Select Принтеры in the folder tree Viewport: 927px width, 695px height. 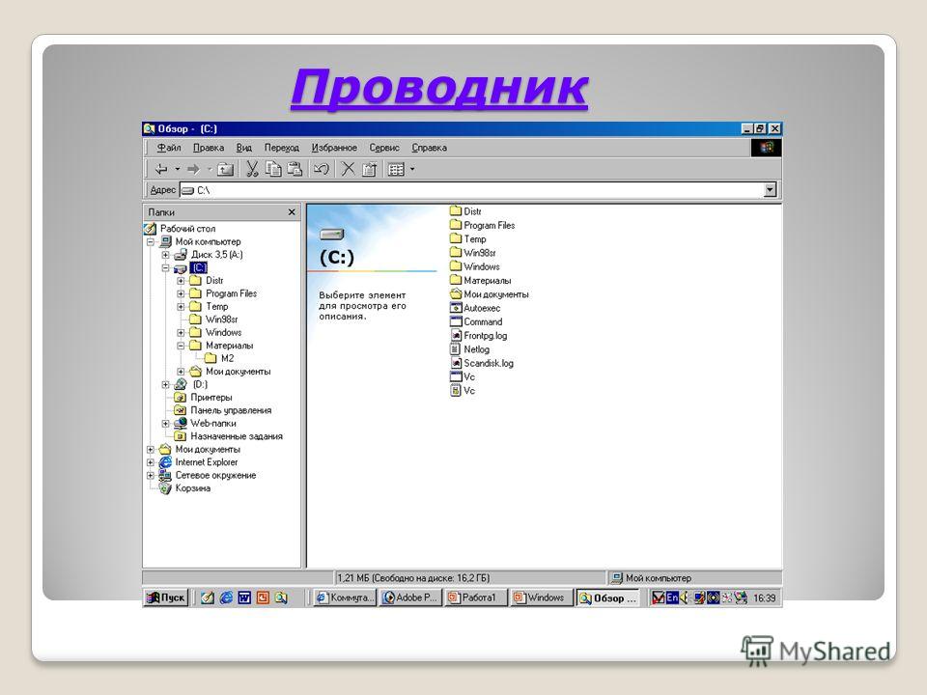(x=211, y=398)
